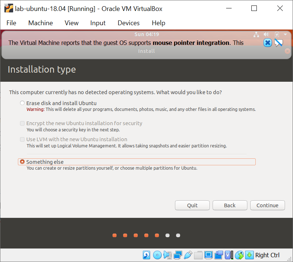
Task: Select the Something else radio option
Action: [22, 162]
